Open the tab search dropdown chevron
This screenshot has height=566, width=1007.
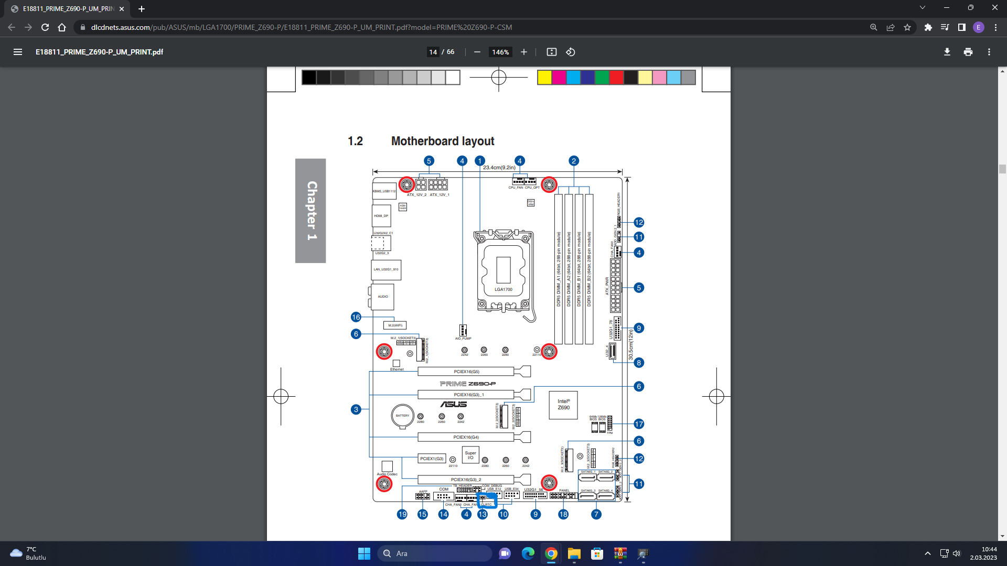click(923, 7)
